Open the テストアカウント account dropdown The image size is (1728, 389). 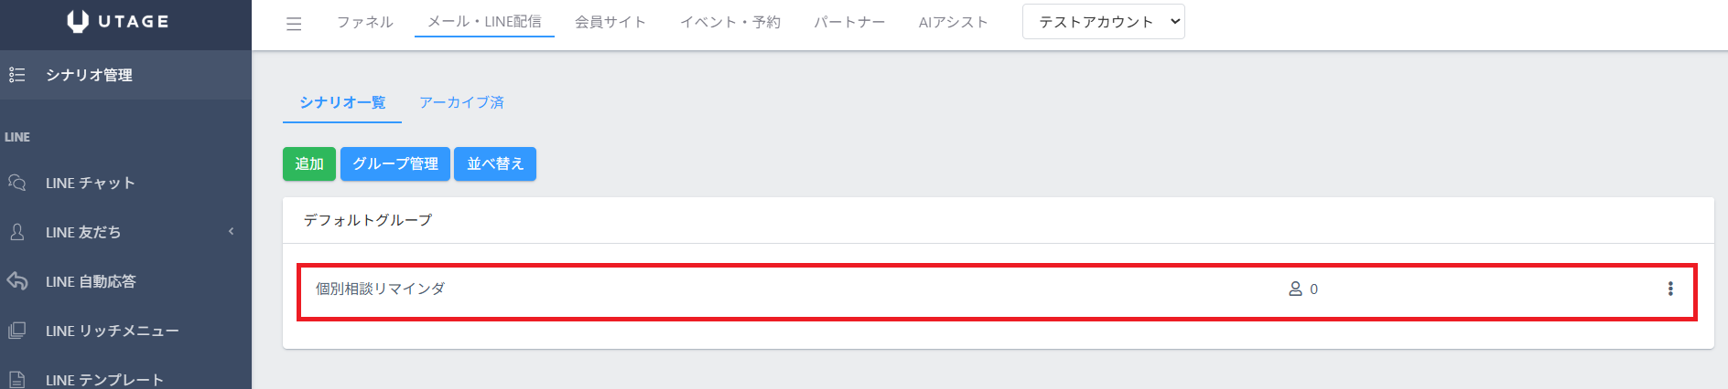coord(1103,22)
